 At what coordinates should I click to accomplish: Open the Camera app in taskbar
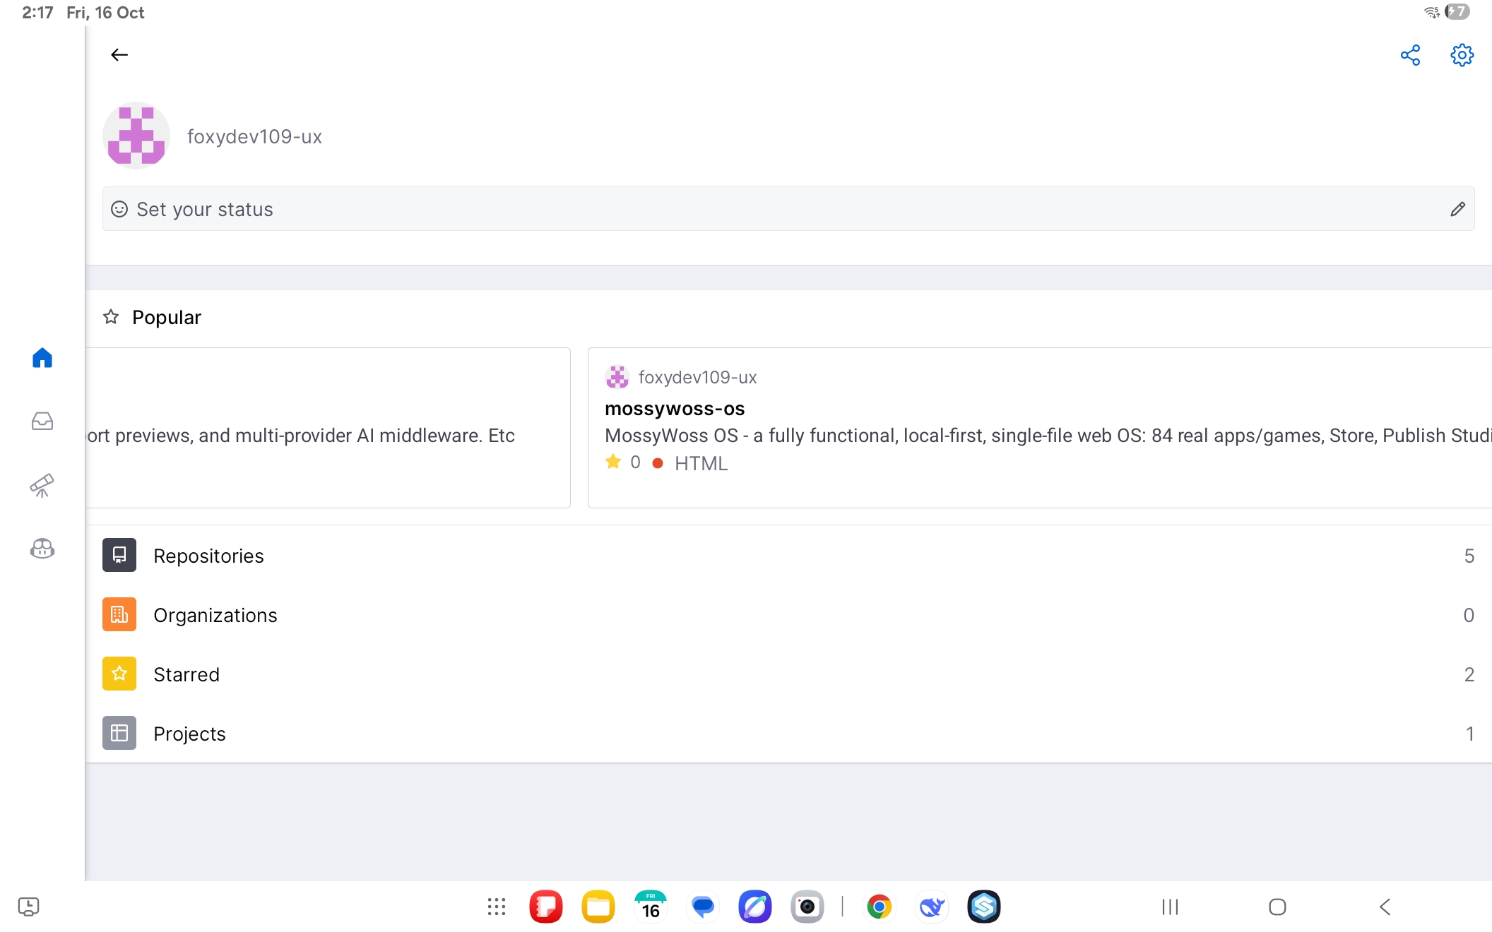[807, 907]
